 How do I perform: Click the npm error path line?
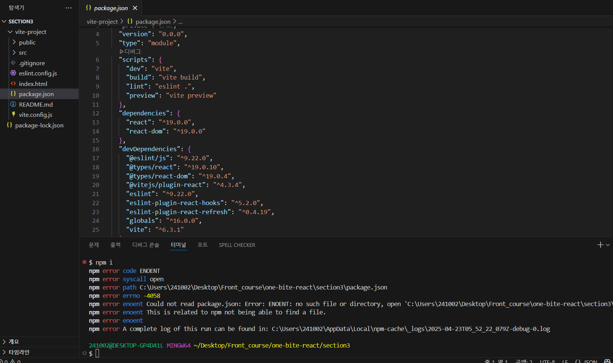pyautogui.click(x=238, y=287)
